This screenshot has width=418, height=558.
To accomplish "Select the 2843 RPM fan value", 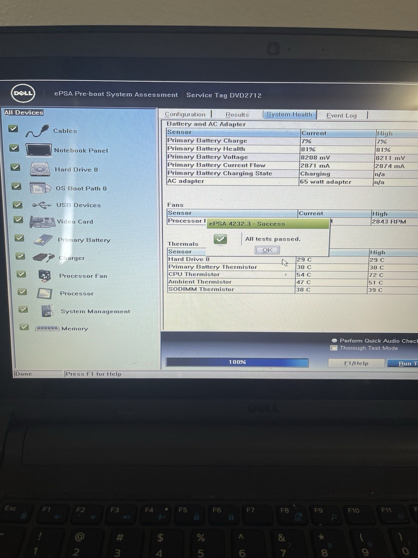I will pos(388,222).
